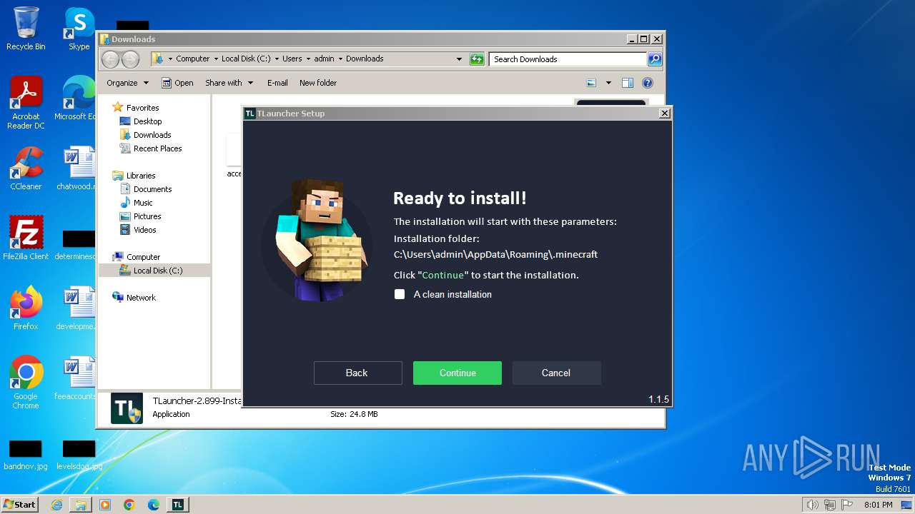Open the Share with dropdown

[229, 83]
